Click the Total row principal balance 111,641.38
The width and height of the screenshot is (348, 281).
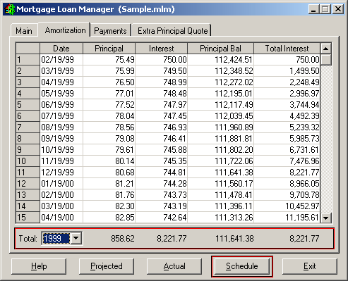(x=234, y=239)
